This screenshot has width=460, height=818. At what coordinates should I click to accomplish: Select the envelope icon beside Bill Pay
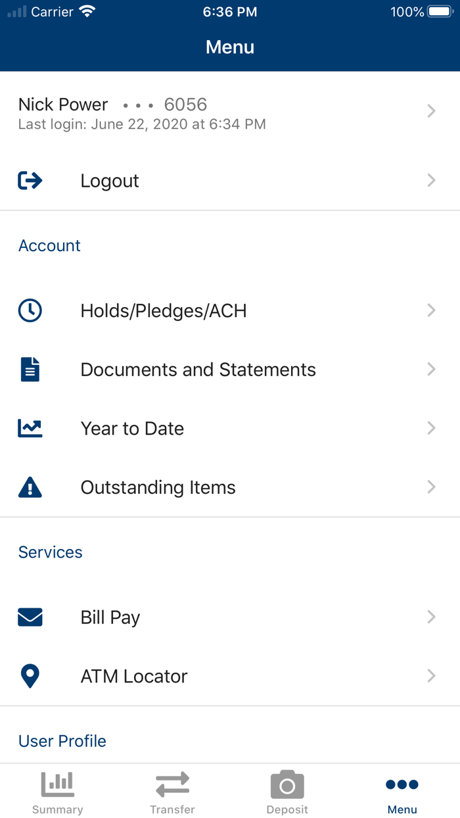tap(30, 617)
